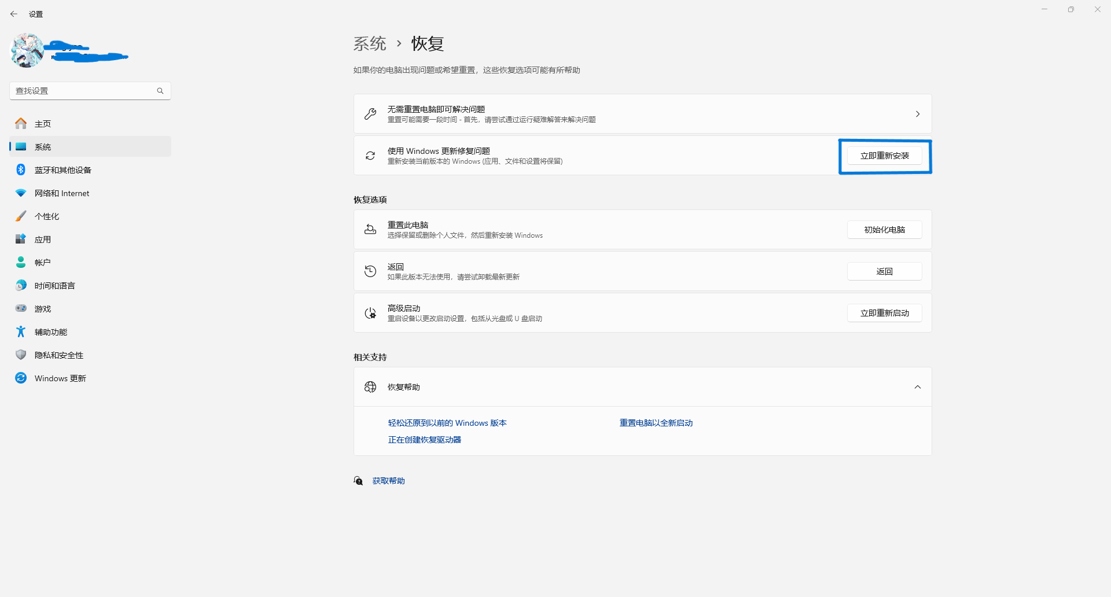Viewport: 1111px width, 597px height.
Task: Click the back arrow icon
Action: (x=14, y=14)
